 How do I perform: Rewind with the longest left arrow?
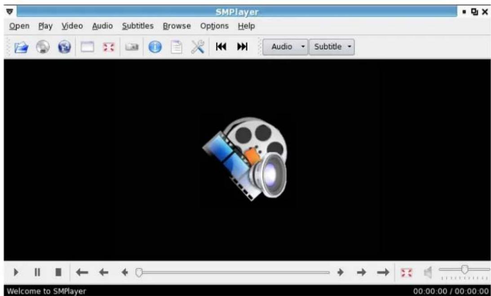coord(82,273)
